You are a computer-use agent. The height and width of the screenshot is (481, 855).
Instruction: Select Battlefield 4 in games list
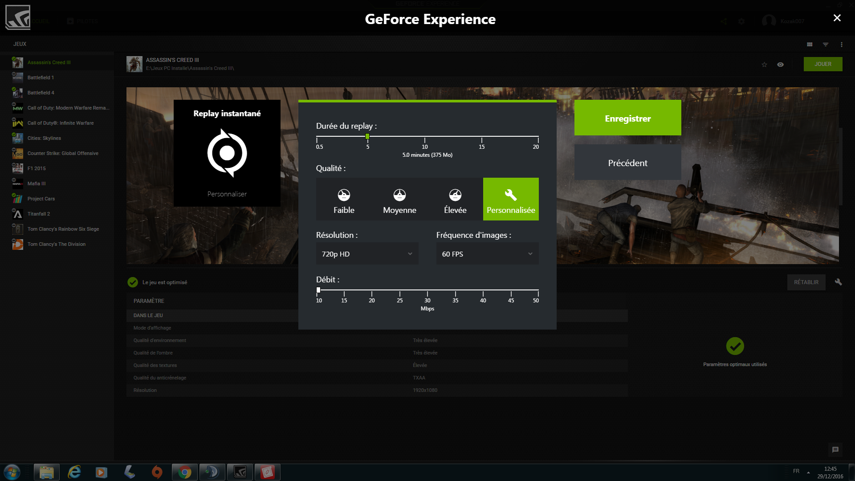coord(41,93)
